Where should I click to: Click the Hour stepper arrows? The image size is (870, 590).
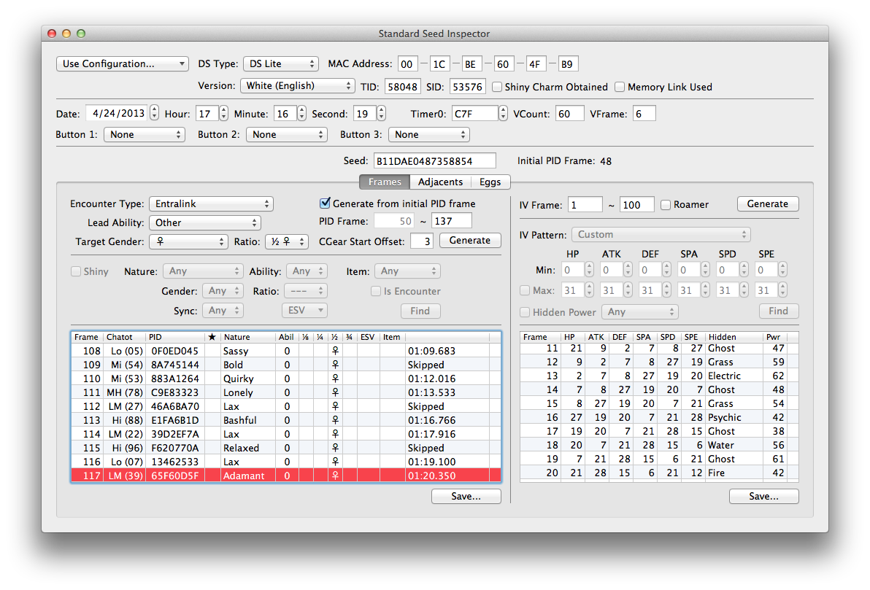coord(223,114)
